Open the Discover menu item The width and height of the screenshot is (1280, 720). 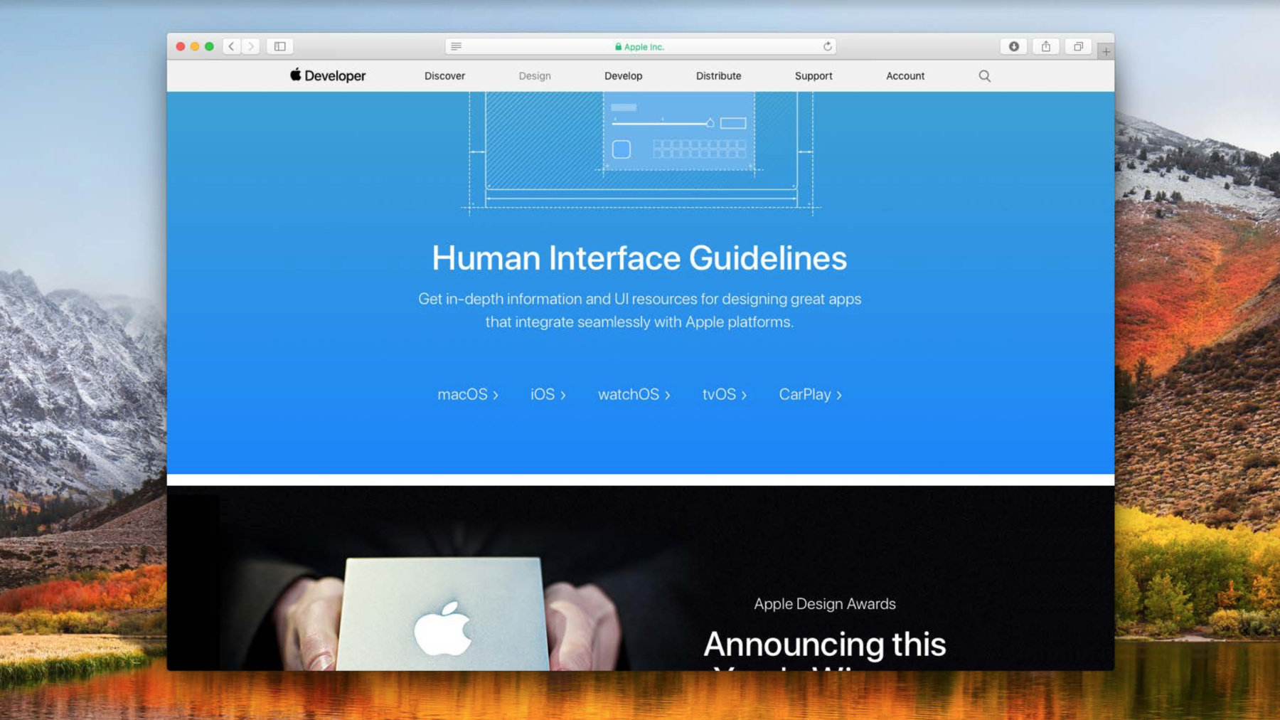tap(444, 75)
